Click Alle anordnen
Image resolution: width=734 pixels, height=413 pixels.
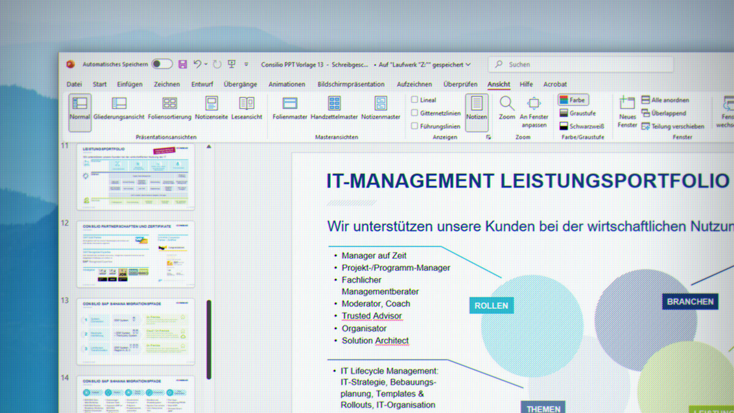665,100
